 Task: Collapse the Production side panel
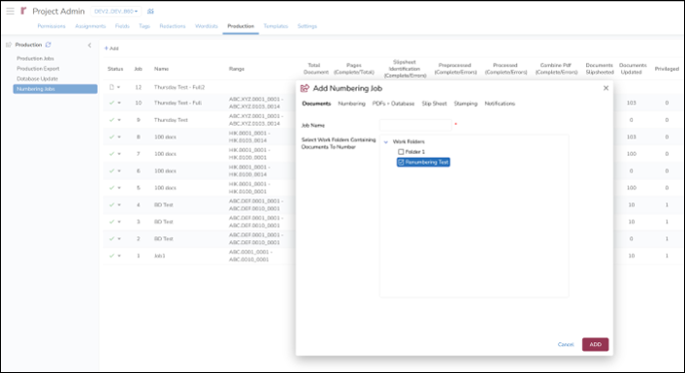[x=89, y=45]
